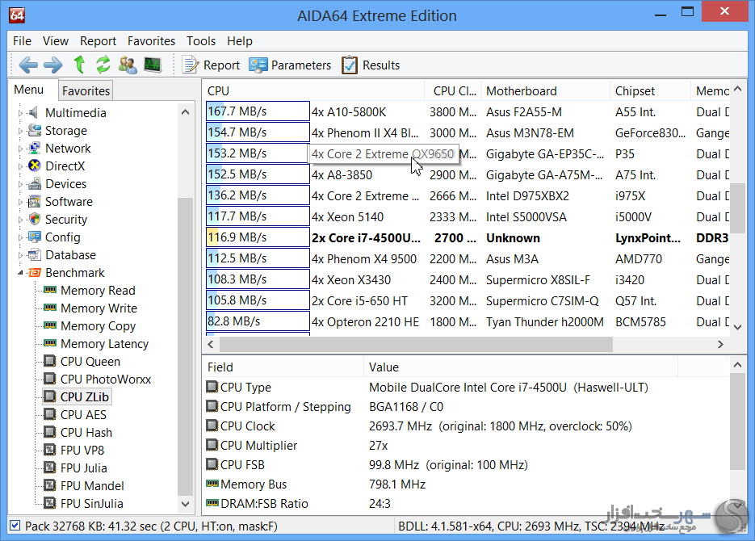This screenshot has height=541, width=755.
Task: Switch to the Favorites tab
Action: pos(86,91)
